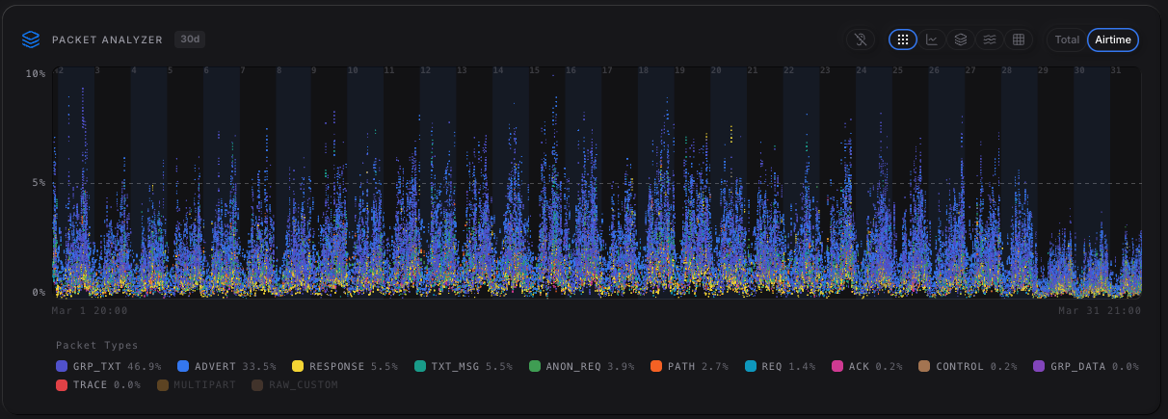This screenshot has width=1168, height=419.
Task: Switch to the line chart view
Action: pyautogui.click(x=932, y=39)
